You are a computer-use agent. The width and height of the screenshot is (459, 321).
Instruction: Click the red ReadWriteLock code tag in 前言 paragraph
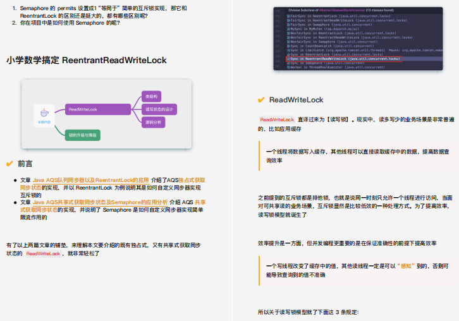tap(43, 253)
